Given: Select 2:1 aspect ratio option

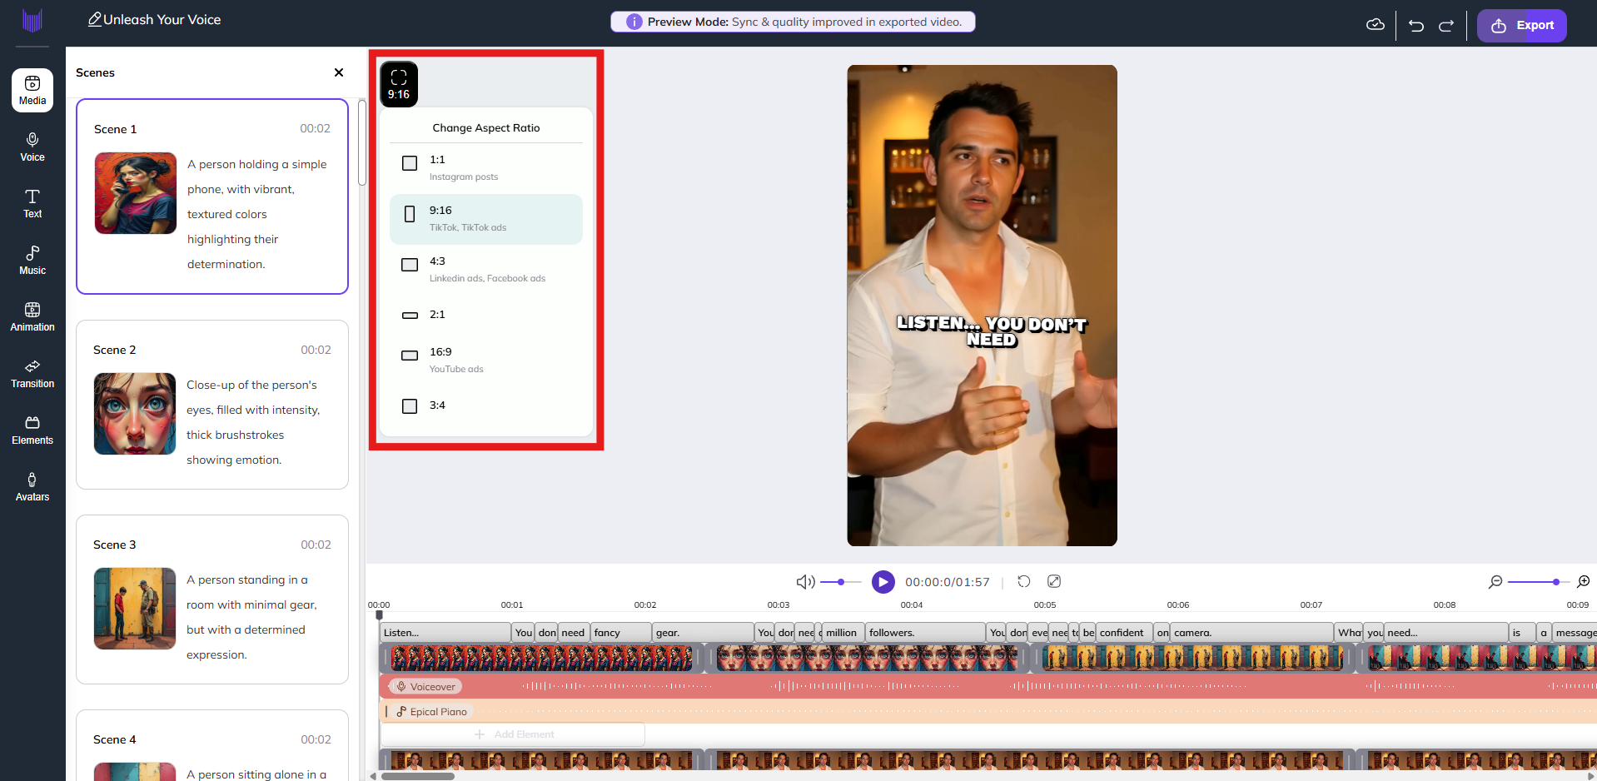Looking at the screenshot, I should (486, 315).
